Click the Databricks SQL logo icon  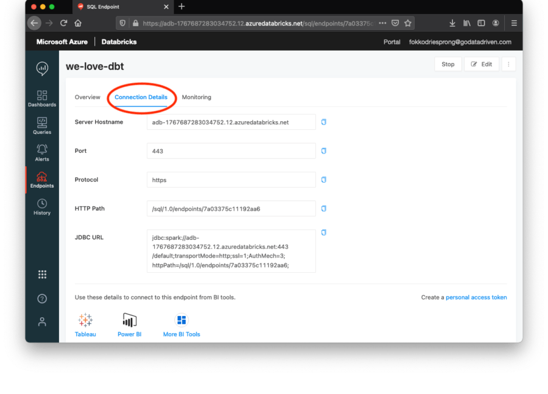[42, 69]
